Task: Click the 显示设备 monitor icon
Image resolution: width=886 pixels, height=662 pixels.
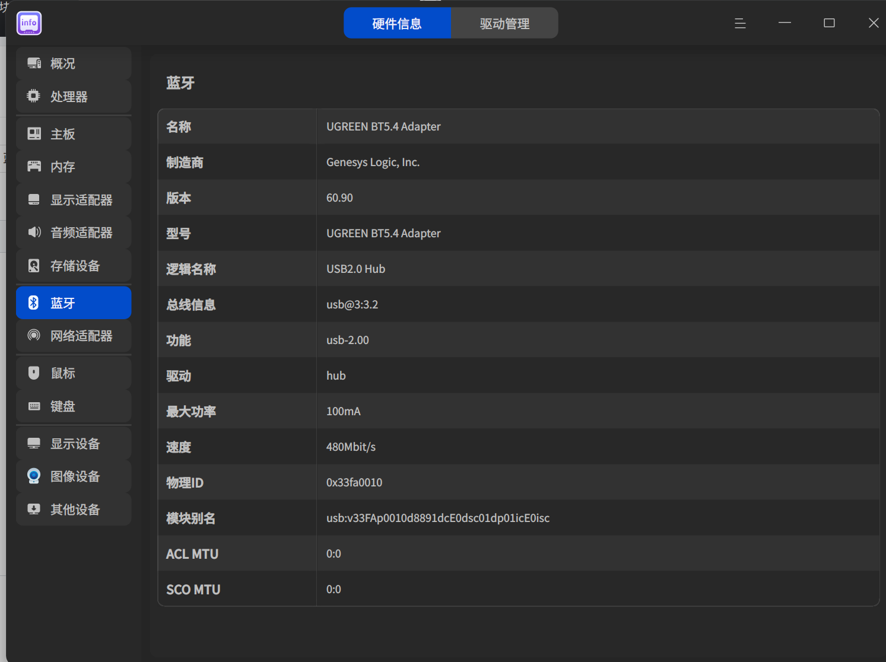Action: tap(34, 443)
